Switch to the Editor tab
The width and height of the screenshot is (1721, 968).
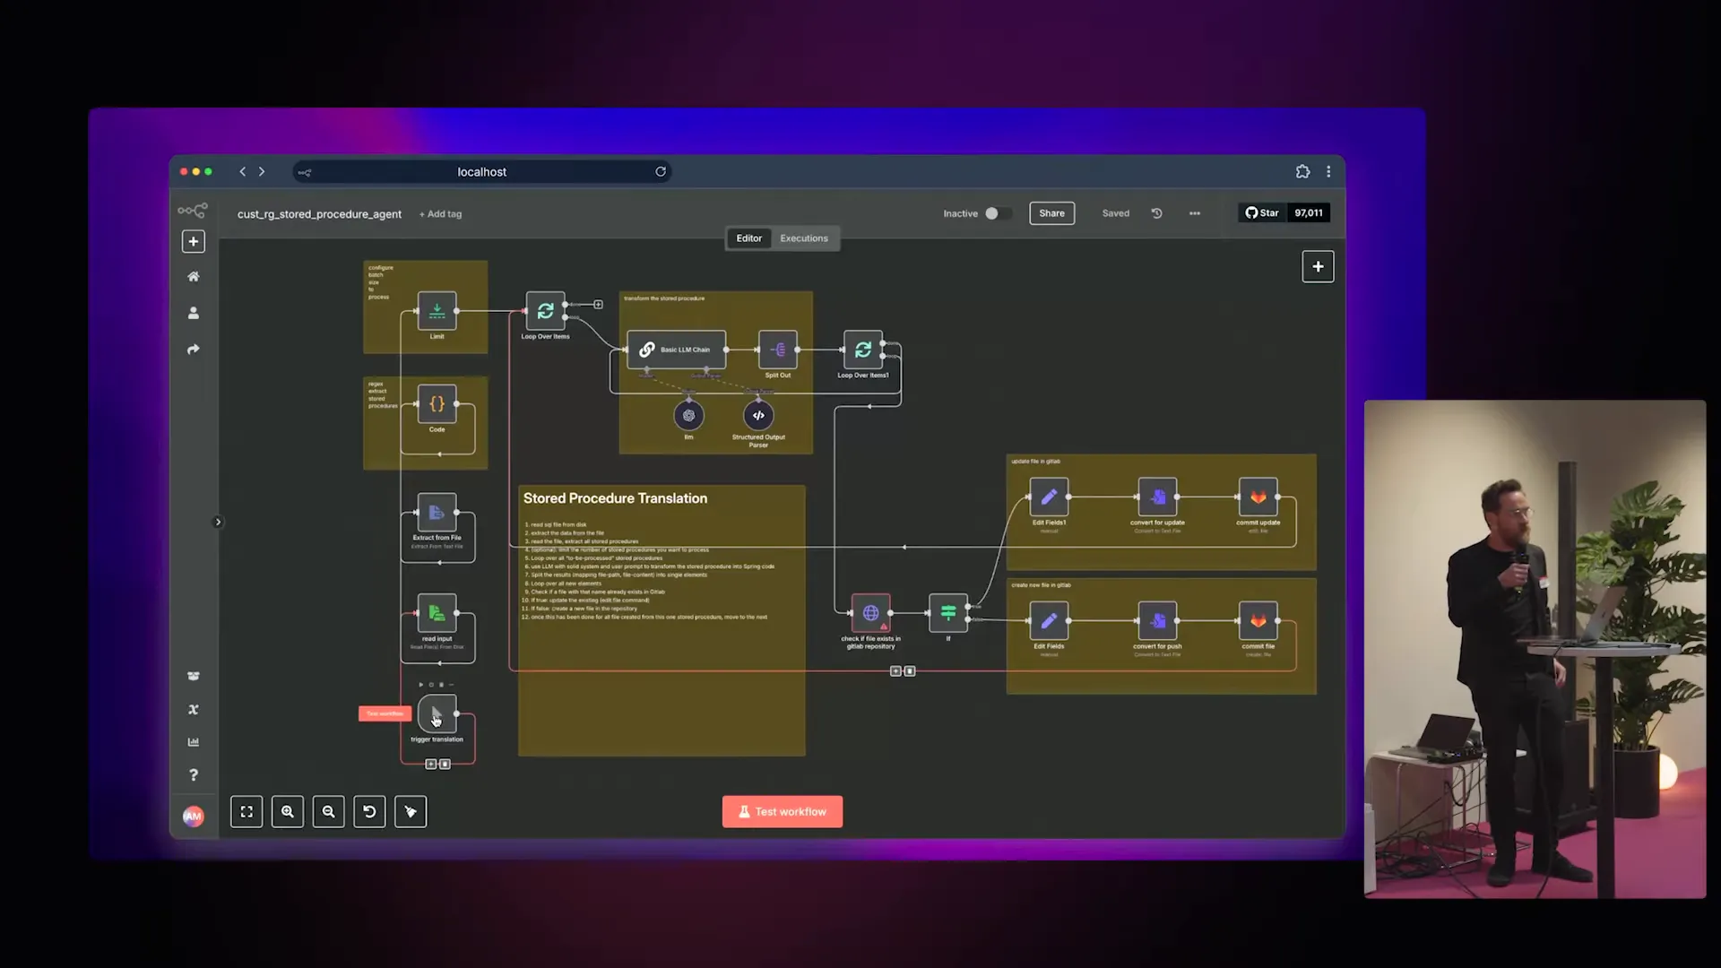[x=748, y=238]
